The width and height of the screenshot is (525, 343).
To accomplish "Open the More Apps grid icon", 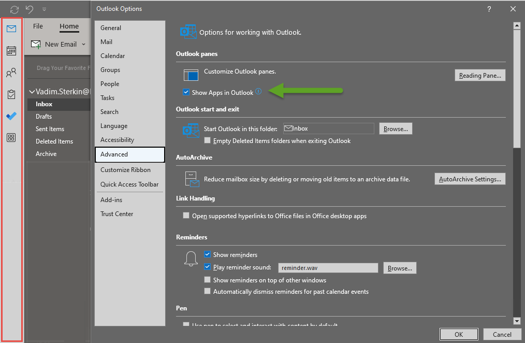I will 11,137.
